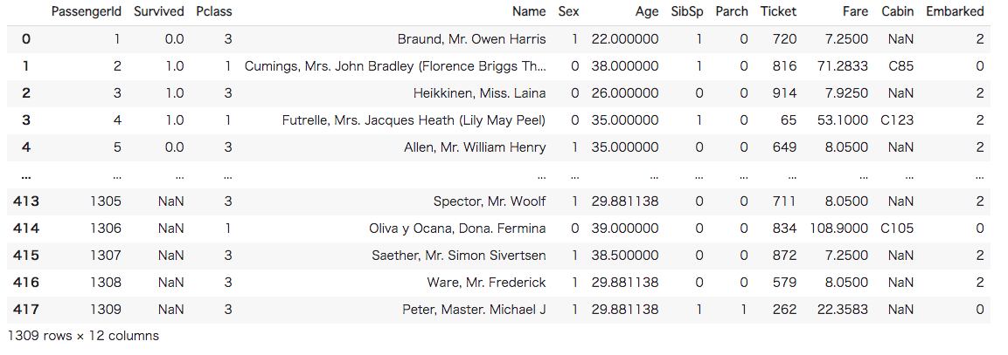Click the ticket value 914

[784, 93]
